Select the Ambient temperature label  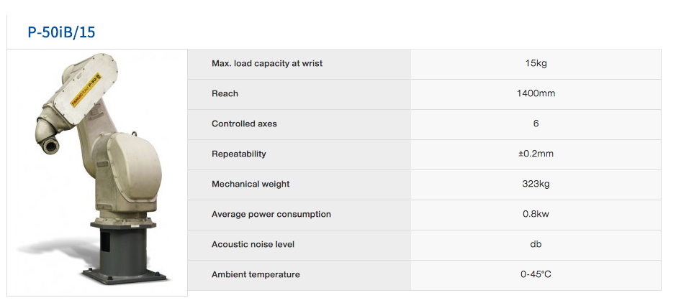256,274
